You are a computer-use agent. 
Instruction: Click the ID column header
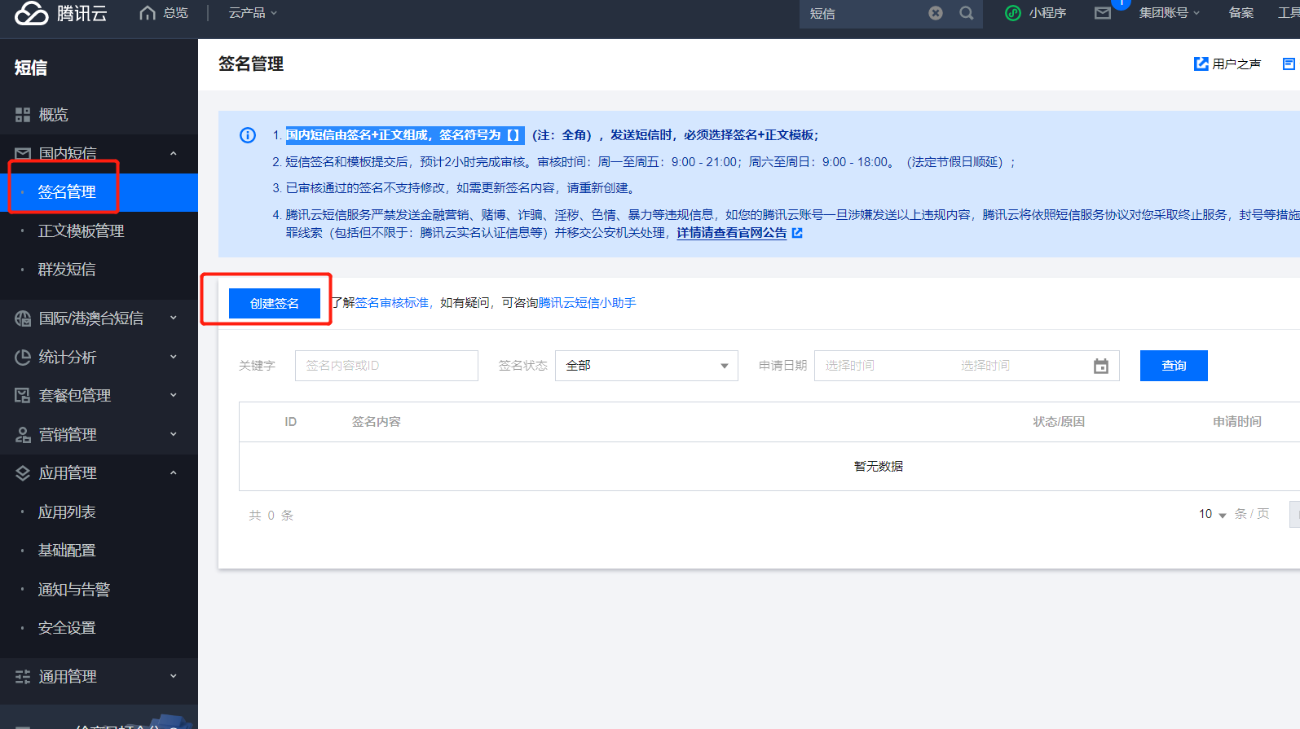click(290, 422)
